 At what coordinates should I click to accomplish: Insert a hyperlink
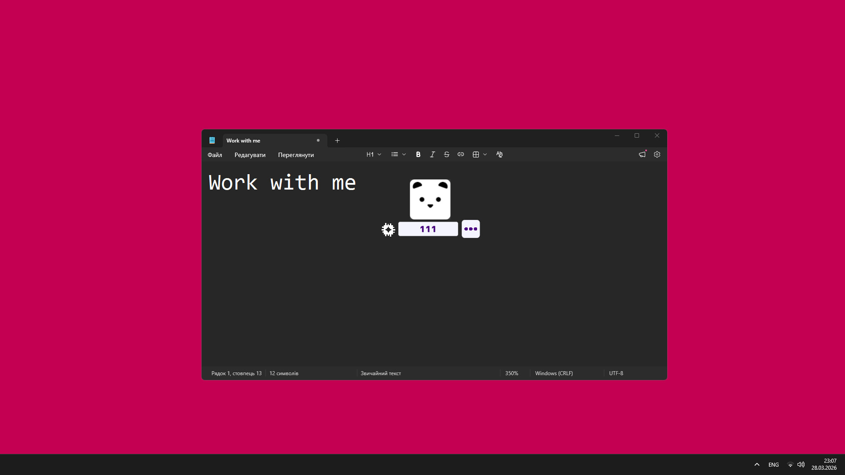(x=461, y=154)
